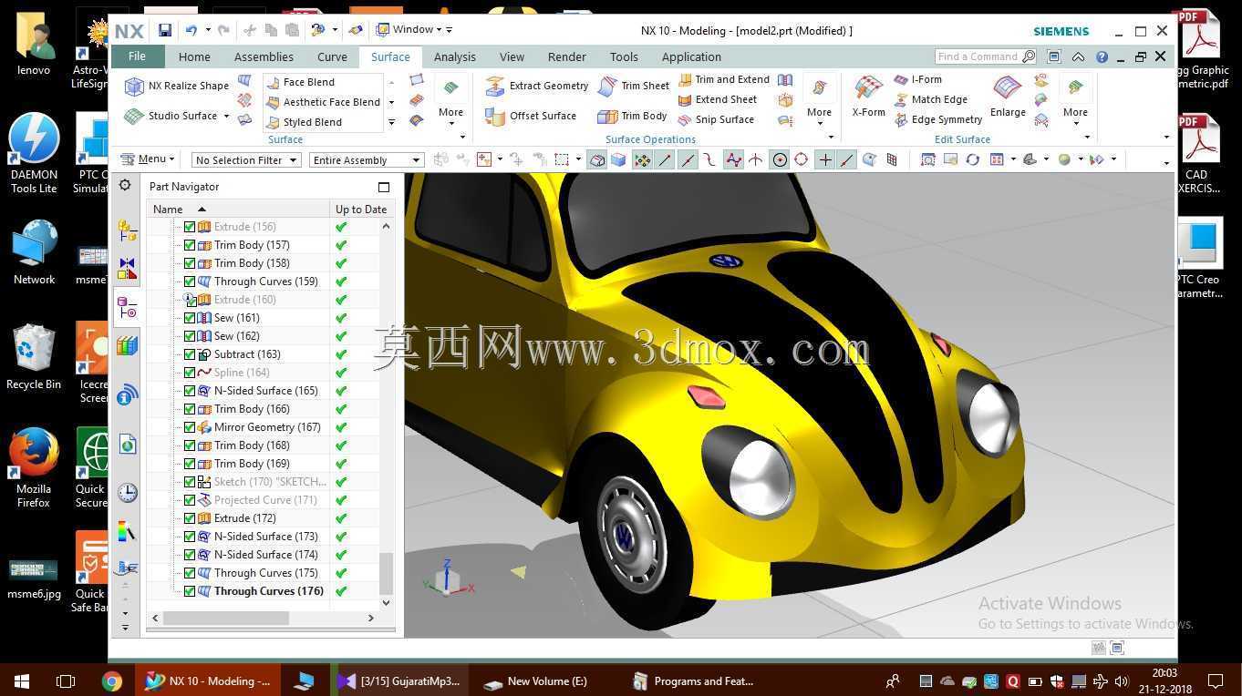1242x696 pixels.
Task: Select the Offset Surface tool
Action: tap(531, 116)
